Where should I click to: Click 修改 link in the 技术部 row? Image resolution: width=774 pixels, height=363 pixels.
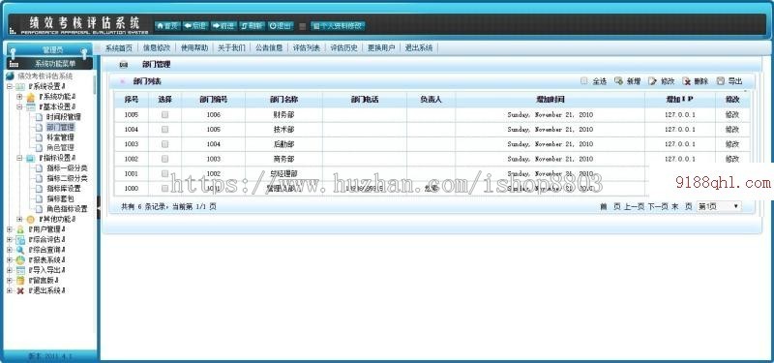pos(732,130)
